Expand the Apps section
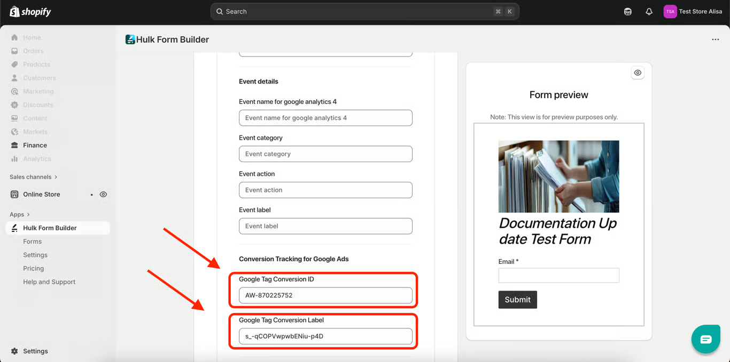The width and height of the screenshot is (730, 362). [x=20, y=214]
